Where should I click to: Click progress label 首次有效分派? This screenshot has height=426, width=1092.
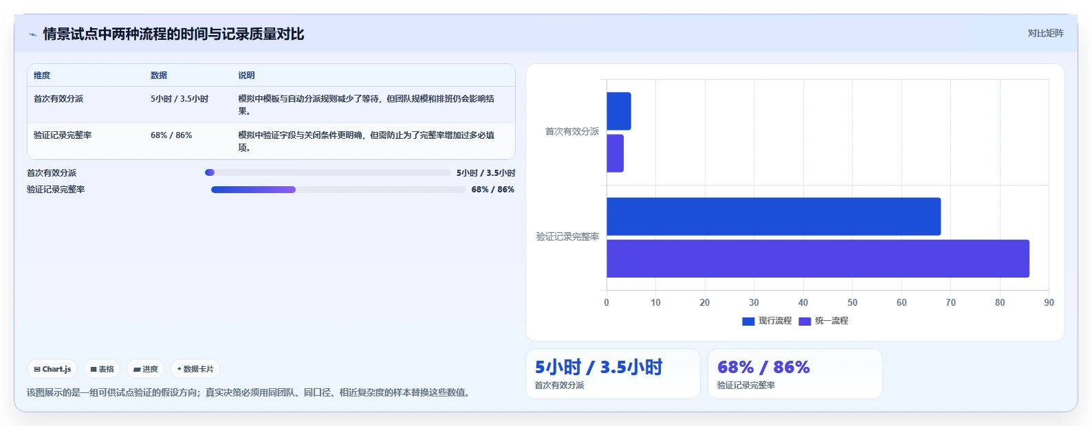52,173
